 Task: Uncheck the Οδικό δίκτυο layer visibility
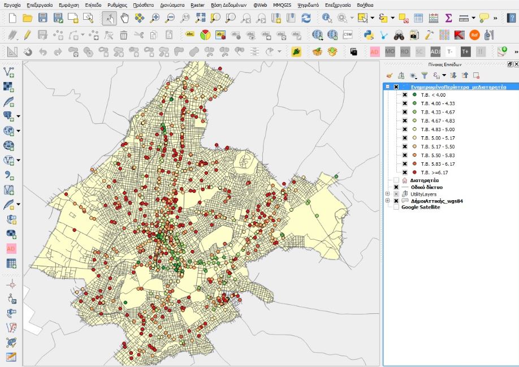396,187
